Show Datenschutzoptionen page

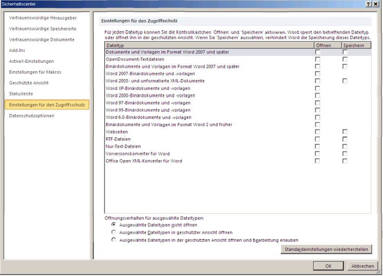pyautogui.click(x=32, y=116)
